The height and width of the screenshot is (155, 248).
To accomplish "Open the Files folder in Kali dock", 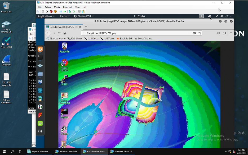I will click(40, 74).
